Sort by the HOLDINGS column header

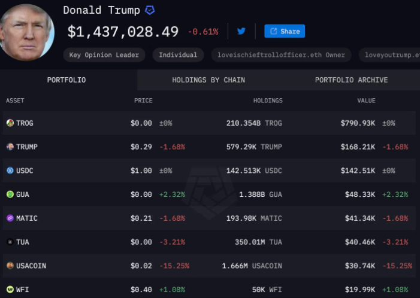pos(268,101)
